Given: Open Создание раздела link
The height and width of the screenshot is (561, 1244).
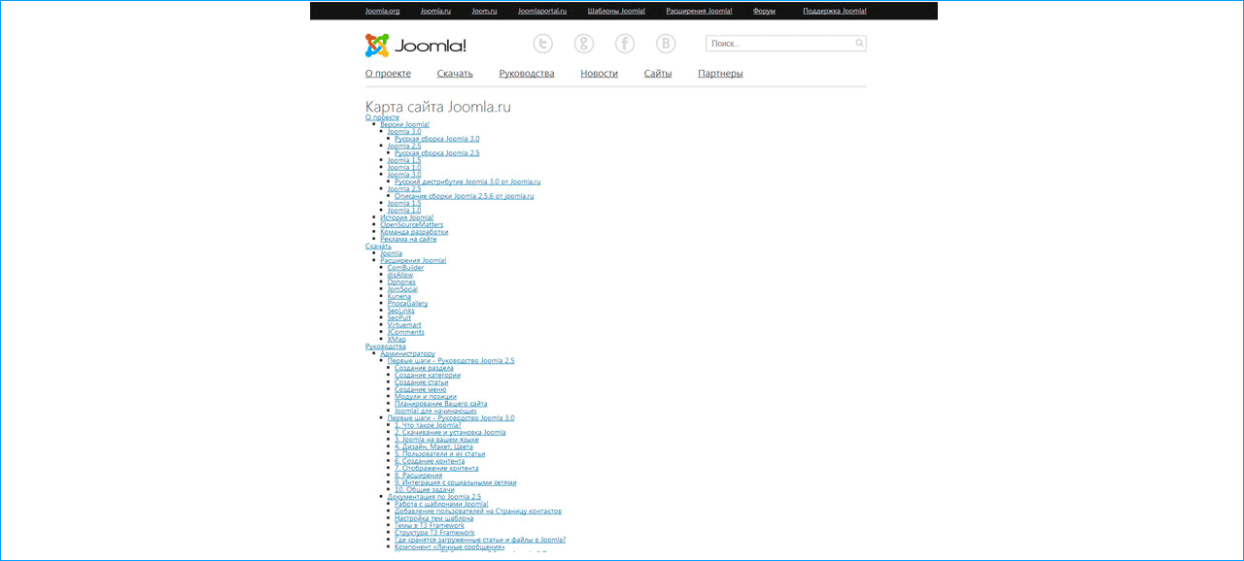Looking at the screenshot, I should tap(424, 369).
